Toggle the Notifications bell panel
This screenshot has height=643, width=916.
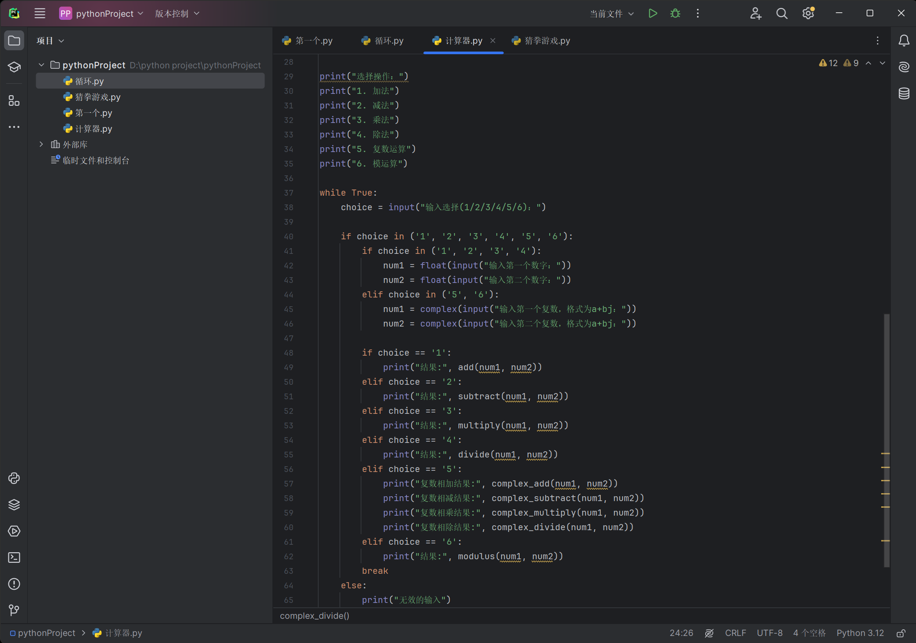(x=904, y=41)
